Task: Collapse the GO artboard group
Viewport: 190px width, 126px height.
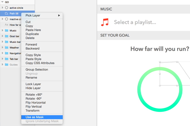Action: pyautogui.click(x=2, y=2)
